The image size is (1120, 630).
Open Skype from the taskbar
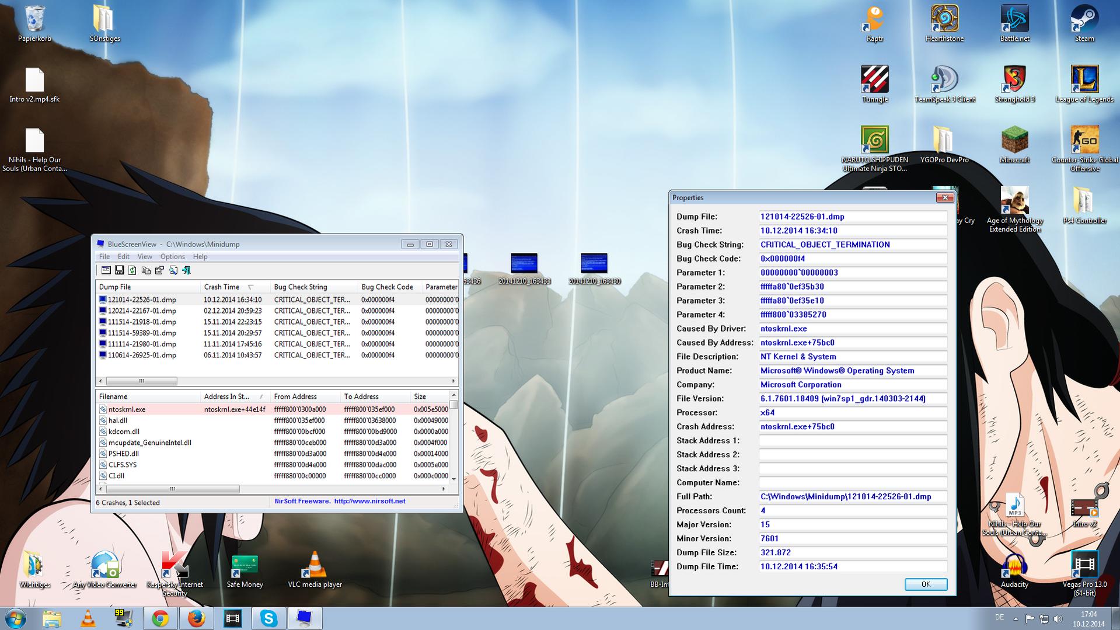coord(268,618)
